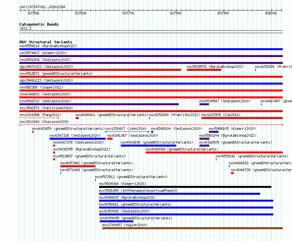Click the nsv4571468 (gnomADStructuralVariants) label

[96, 170]
